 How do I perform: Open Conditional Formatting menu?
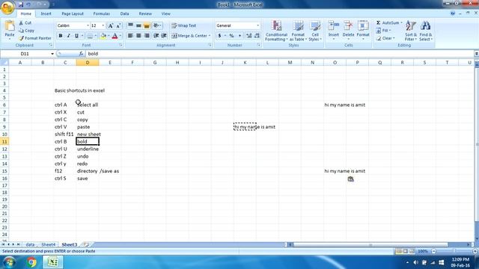point(276,31)
